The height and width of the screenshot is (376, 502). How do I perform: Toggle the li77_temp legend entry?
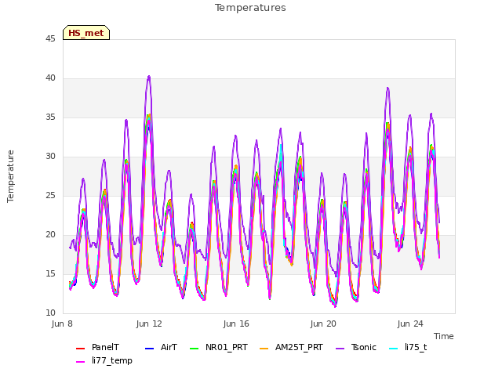[104, 360]
